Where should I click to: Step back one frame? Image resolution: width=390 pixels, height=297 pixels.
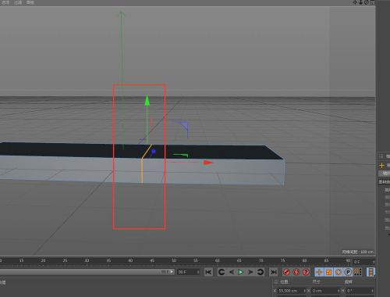pos(231,272)
